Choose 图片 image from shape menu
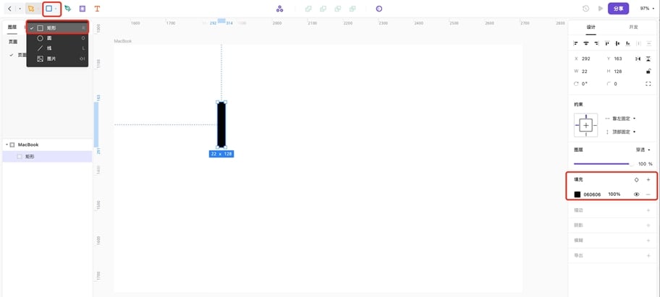The width and height of the screenshot is (660, 297). [58, 59]
